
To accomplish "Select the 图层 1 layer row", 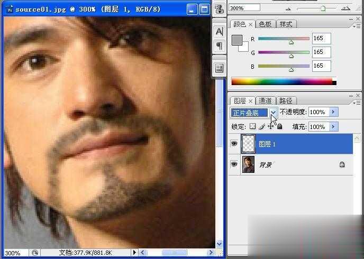I will 290,144.
